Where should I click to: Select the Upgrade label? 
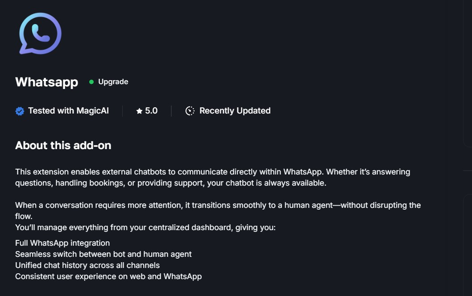click(x=113, y=82)
